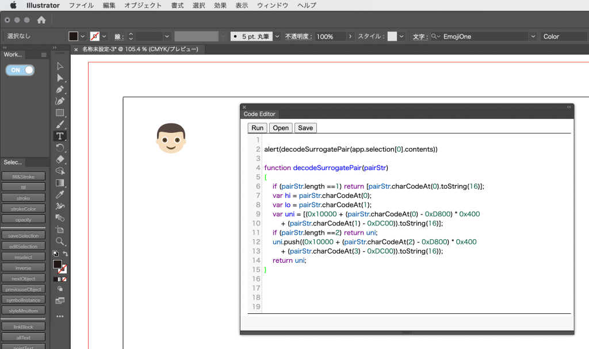
Task: Click the Home icon in title bar
Action: point(41,20)
